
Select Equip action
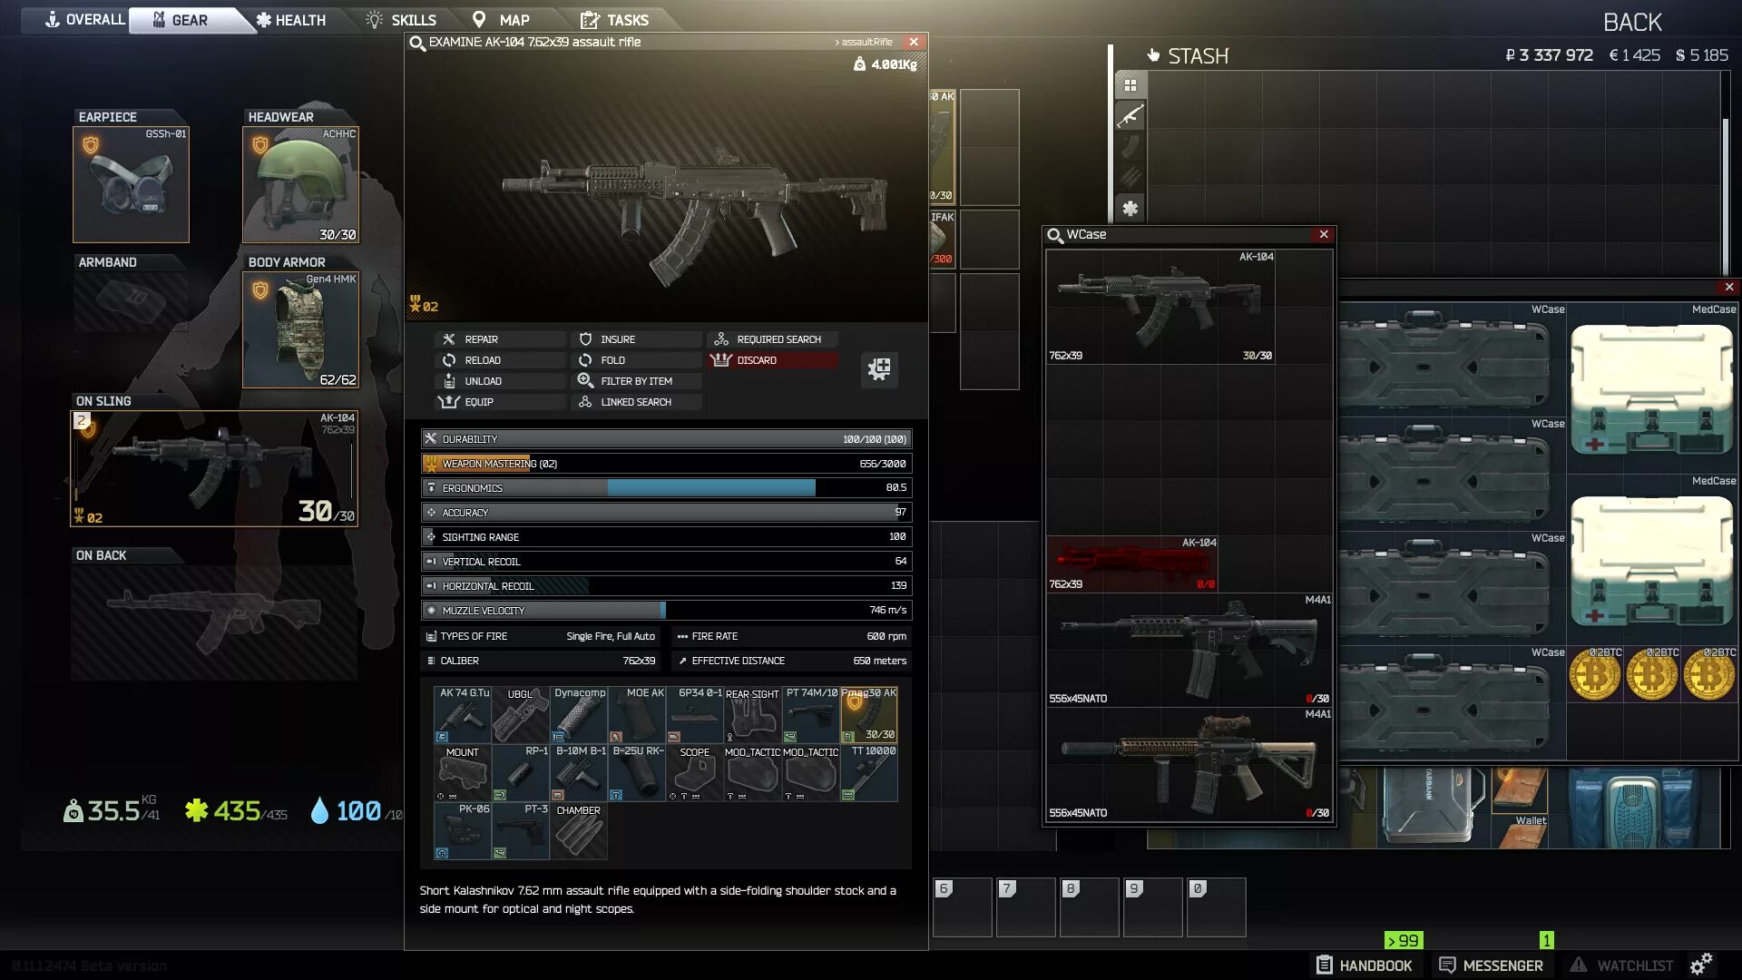501,401
